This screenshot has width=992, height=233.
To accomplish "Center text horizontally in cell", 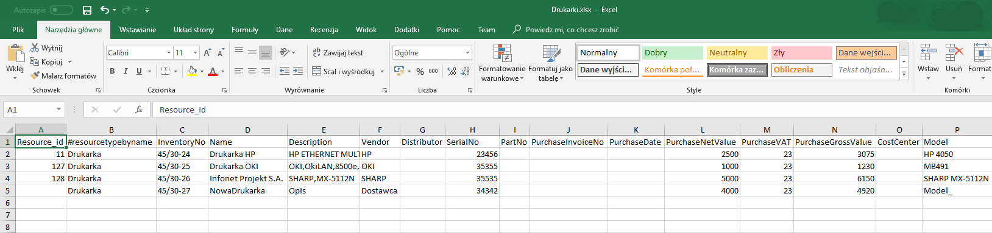I will (x=252, y=71).
